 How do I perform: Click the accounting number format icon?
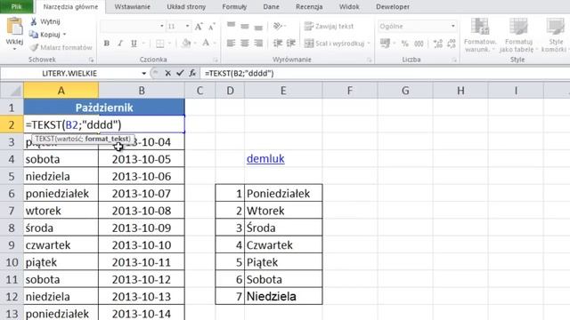385,44
